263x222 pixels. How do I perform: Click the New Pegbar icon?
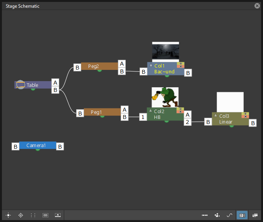point(205,215)
